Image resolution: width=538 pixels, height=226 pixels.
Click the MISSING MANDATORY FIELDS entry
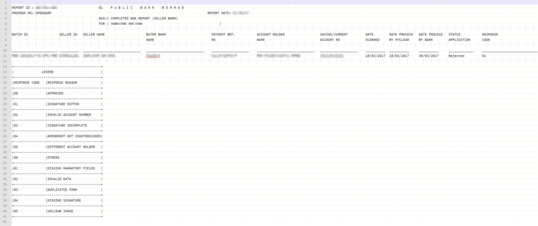[71, 168]
